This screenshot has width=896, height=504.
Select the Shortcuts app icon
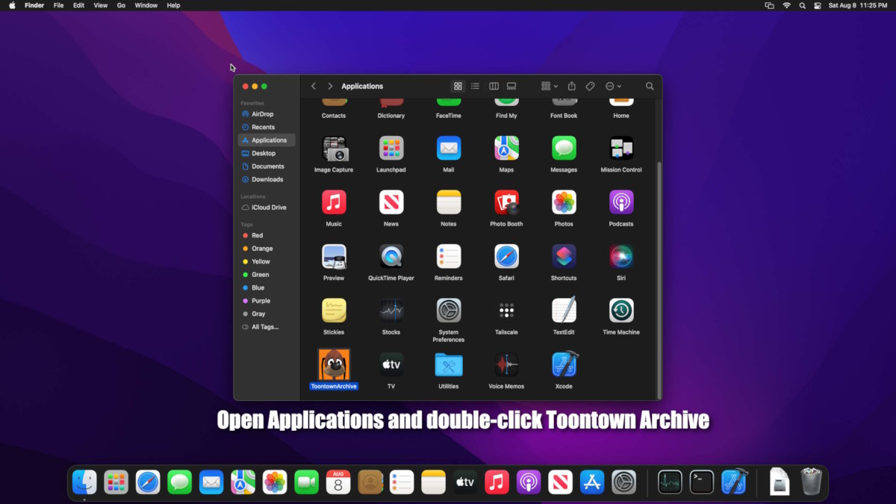pyautogui.click(x=564, y=256)
